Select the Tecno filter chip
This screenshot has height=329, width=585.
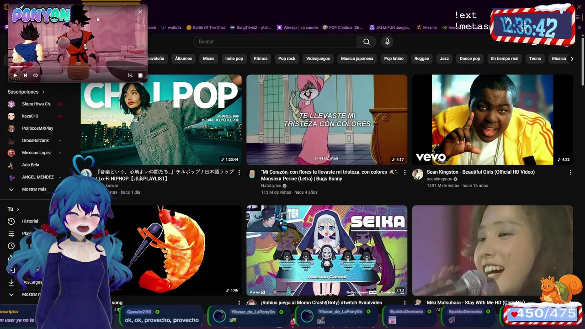click(535, 58)
